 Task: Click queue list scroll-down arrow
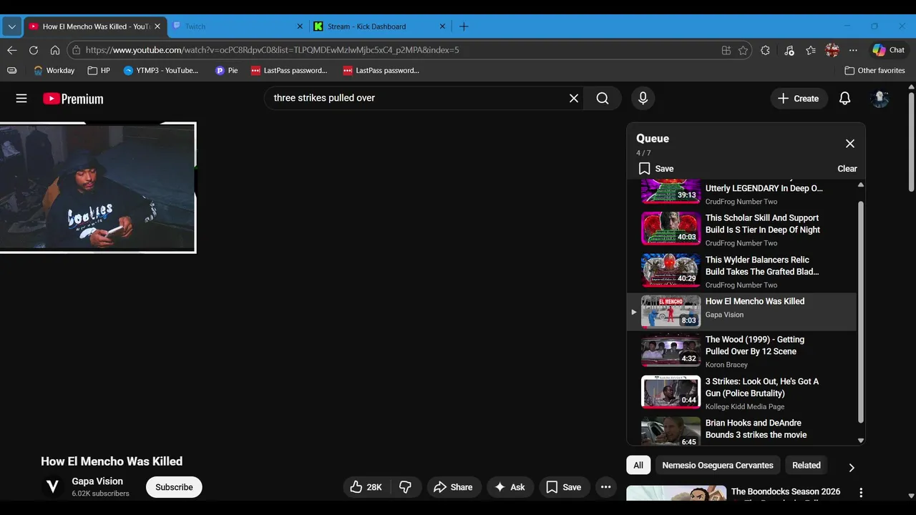click(x=861, y=441)
